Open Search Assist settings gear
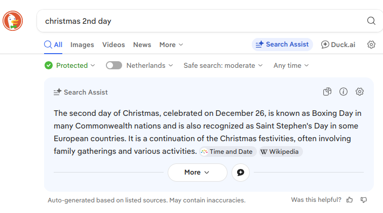 click(x=360, y=92)
